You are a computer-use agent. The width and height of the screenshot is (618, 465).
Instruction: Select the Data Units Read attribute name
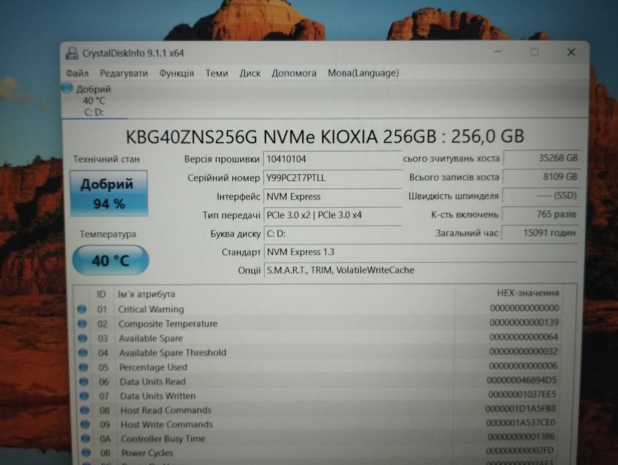click(152, 381)
